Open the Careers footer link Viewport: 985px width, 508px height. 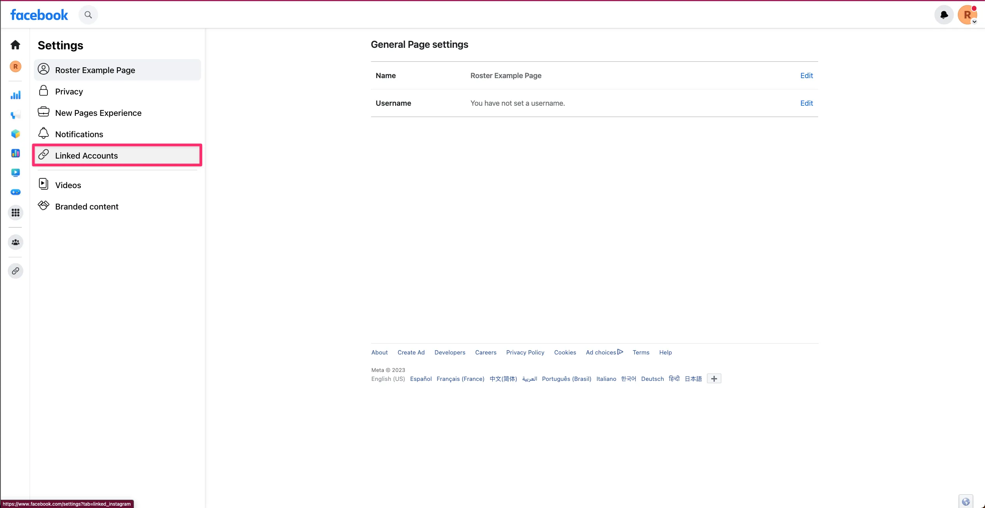485,352
